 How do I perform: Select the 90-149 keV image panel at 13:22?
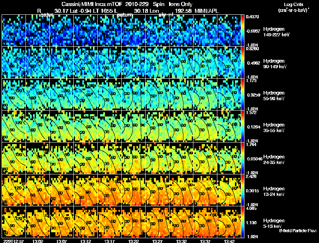coord(134,62)
